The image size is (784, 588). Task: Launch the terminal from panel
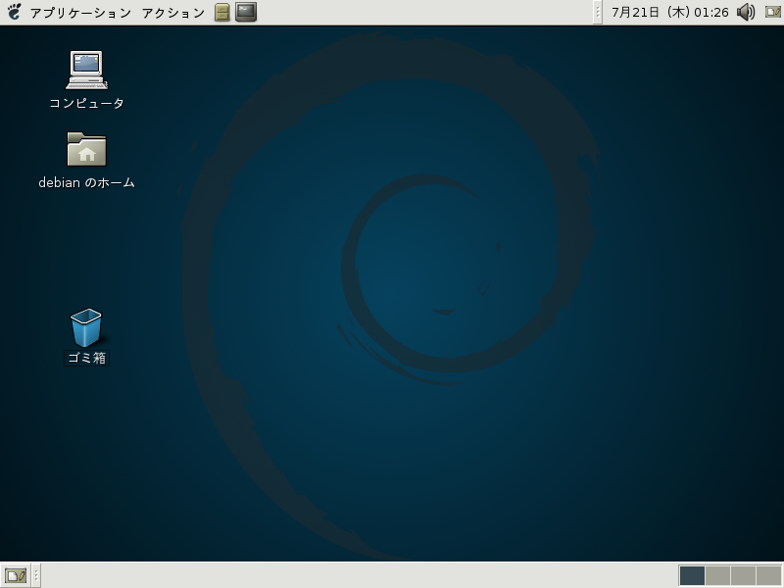[246, 12]
